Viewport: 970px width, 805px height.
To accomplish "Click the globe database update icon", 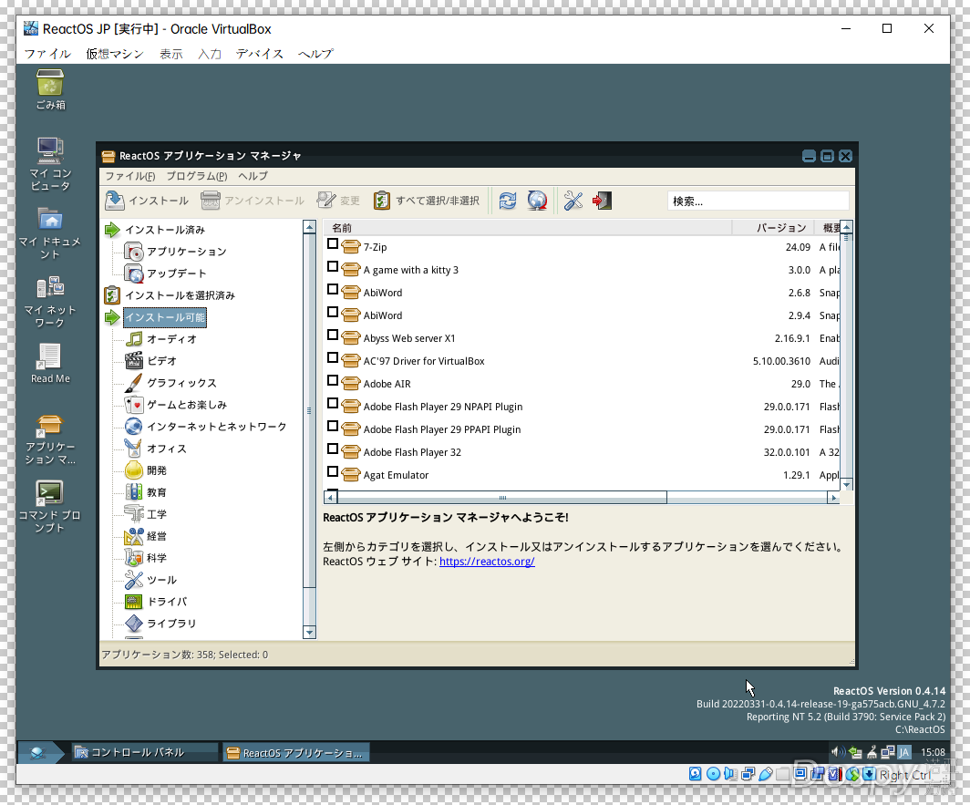I will tap(537, 201).
